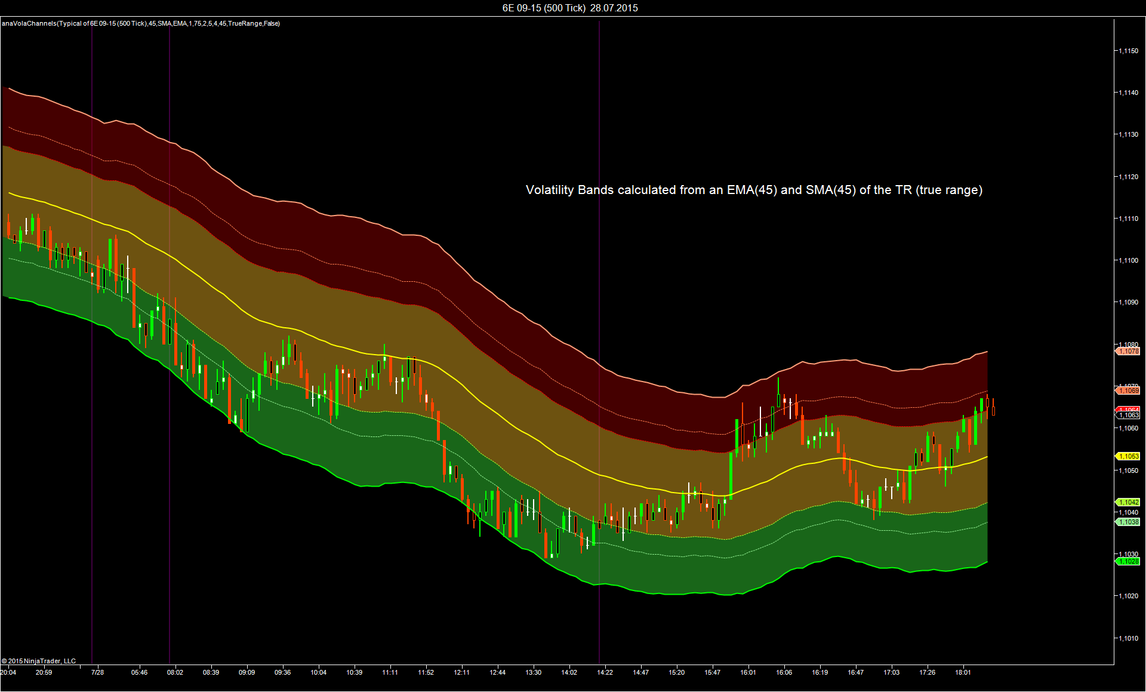
Task: Click the 1,1150 price axis label
Action: pos(1128,51)
